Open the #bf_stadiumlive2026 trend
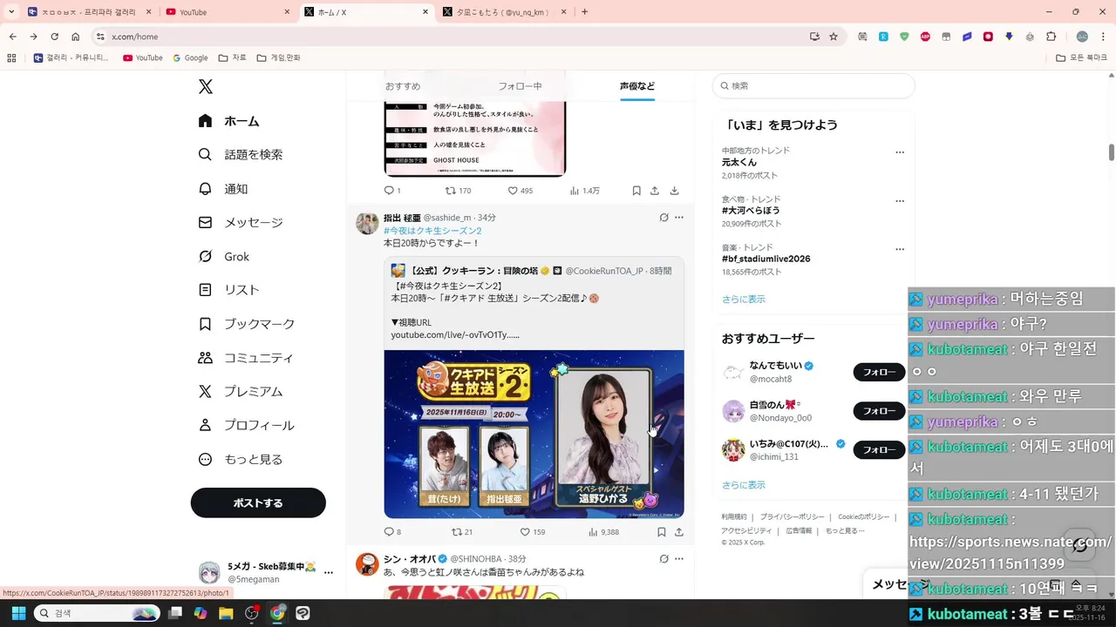Image resolution: width=1116 pixels, height=627 pixels. 766,260
